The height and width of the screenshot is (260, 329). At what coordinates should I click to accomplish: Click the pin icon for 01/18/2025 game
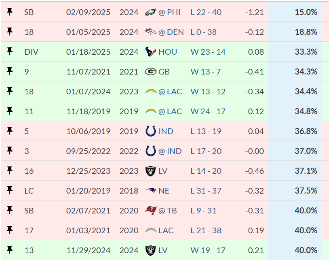click(x=10, y=51)
